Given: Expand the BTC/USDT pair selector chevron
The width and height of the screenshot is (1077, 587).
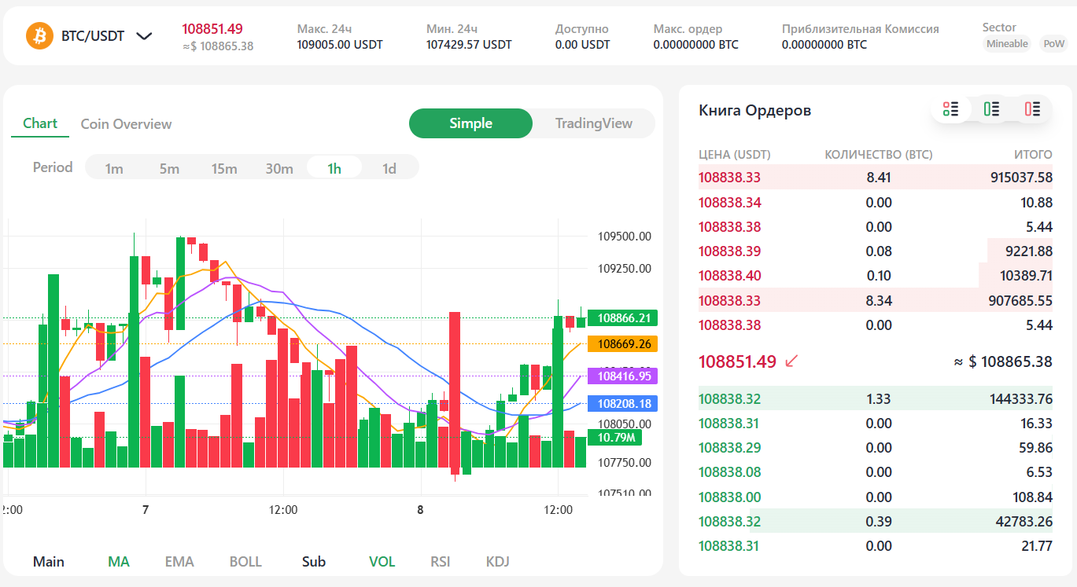Looking at the screenshot, I should click(144, 36).
